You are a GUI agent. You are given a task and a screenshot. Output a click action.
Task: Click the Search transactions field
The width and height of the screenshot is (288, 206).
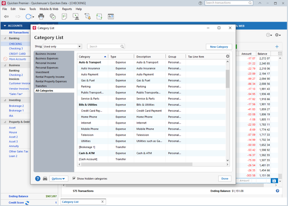click(x=229, y=3)
